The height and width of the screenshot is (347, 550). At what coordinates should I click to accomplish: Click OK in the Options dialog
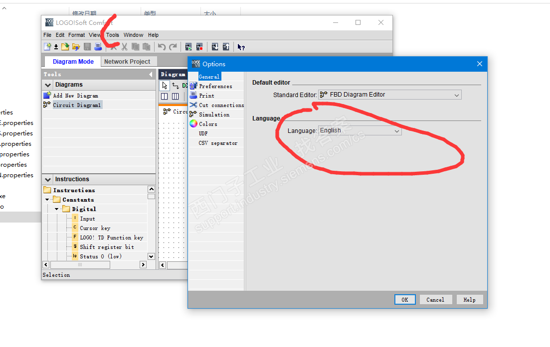405,300
